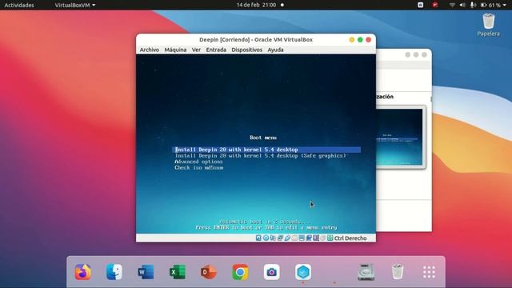The width and height of the screenshot is (512, 288).
Task: Click the Deepin VirtualBox window title bar
Action: pyautogui.click(x=256, y=39)
